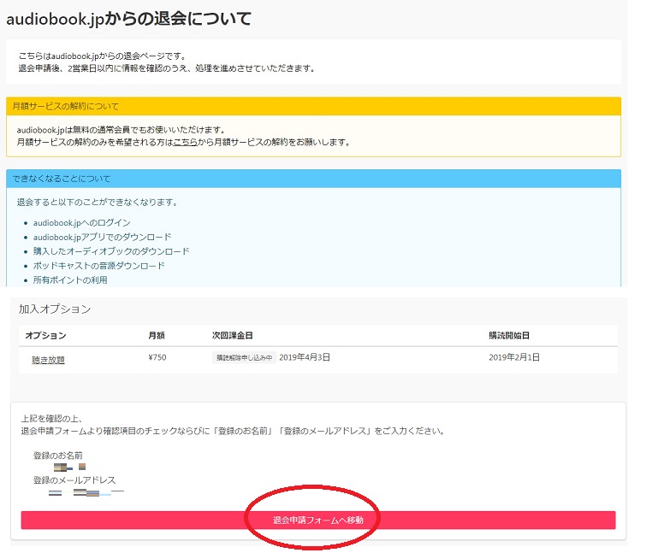Click the 登録のメールアドレス label
The image size is (646, 553).
(74, 480)
